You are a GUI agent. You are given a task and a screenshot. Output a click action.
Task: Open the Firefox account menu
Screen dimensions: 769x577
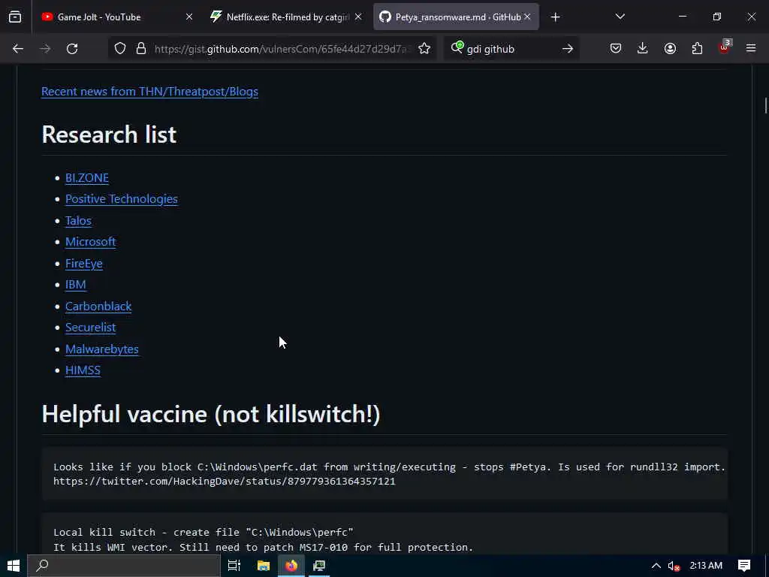[670, 49]
